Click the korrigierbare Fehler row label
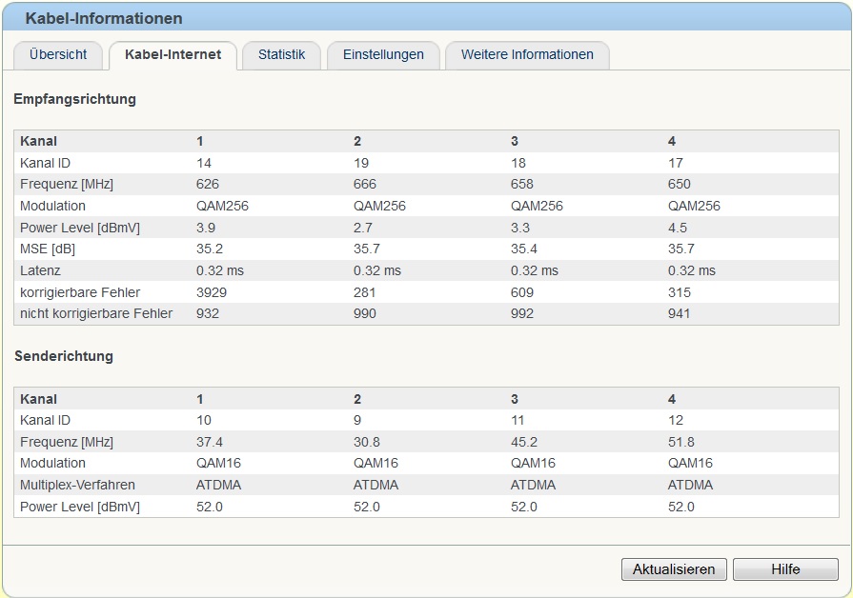This screenshot has height=598, width=853. coord(80,292)
